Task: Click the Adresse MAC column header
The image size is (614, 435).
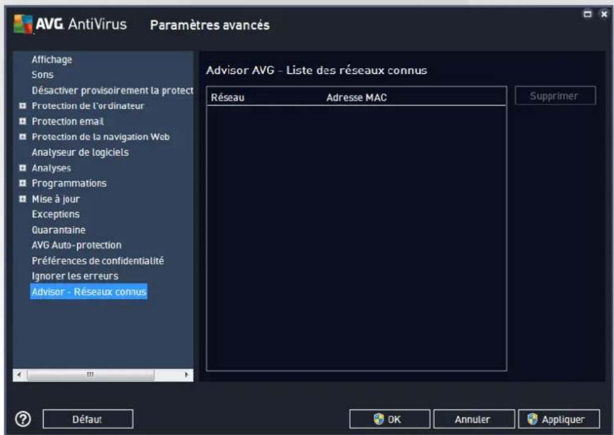Action: (x=356, y=98)
